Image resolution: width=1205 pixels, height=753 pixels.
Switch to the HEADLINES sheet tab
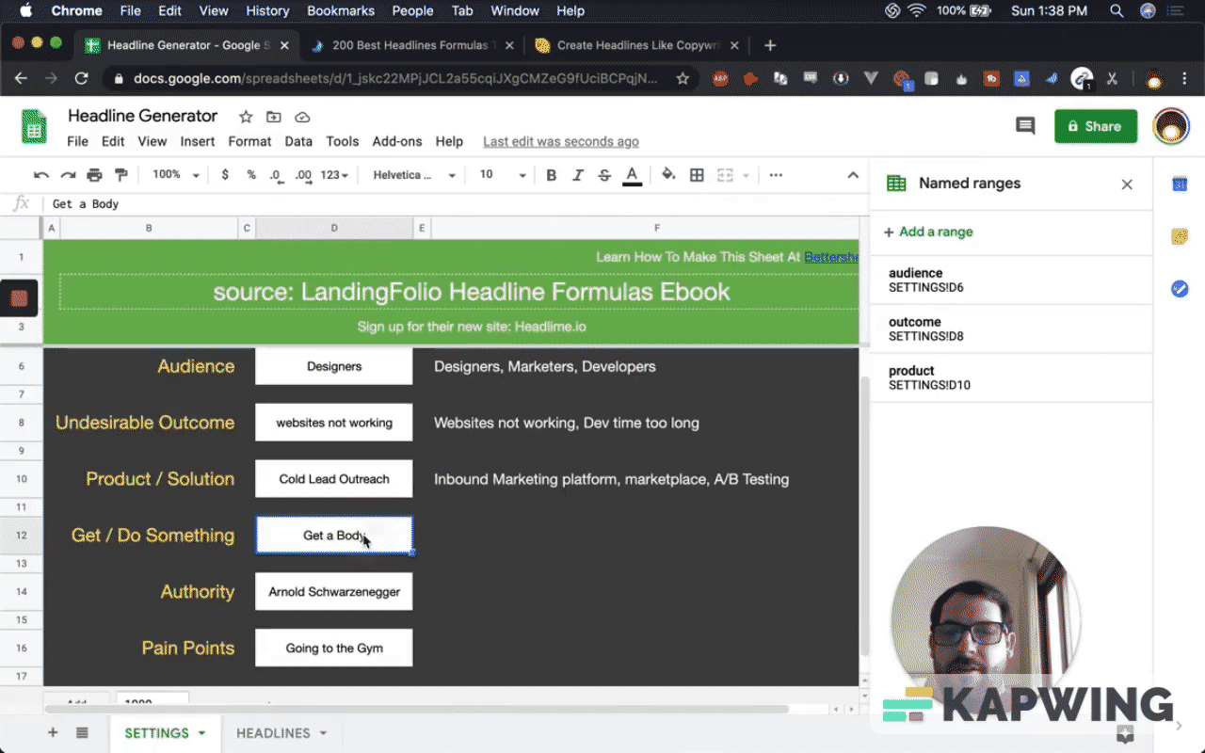[x=273, y=733]
